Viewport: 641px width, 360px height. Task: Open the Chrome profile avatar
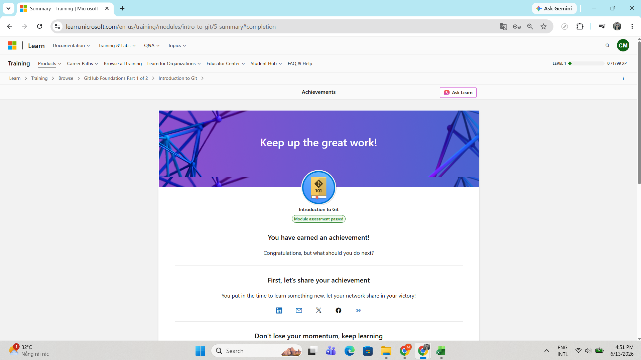tap(617, 26)
